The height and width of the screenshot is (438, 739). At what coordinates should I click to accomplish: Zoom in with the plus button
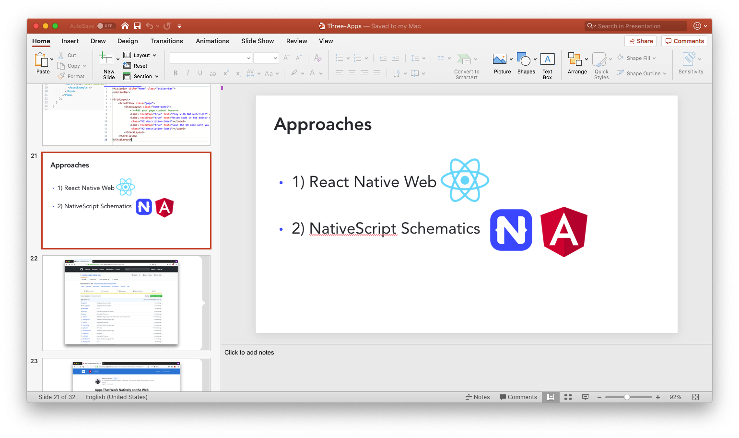(x=658, y=397)
